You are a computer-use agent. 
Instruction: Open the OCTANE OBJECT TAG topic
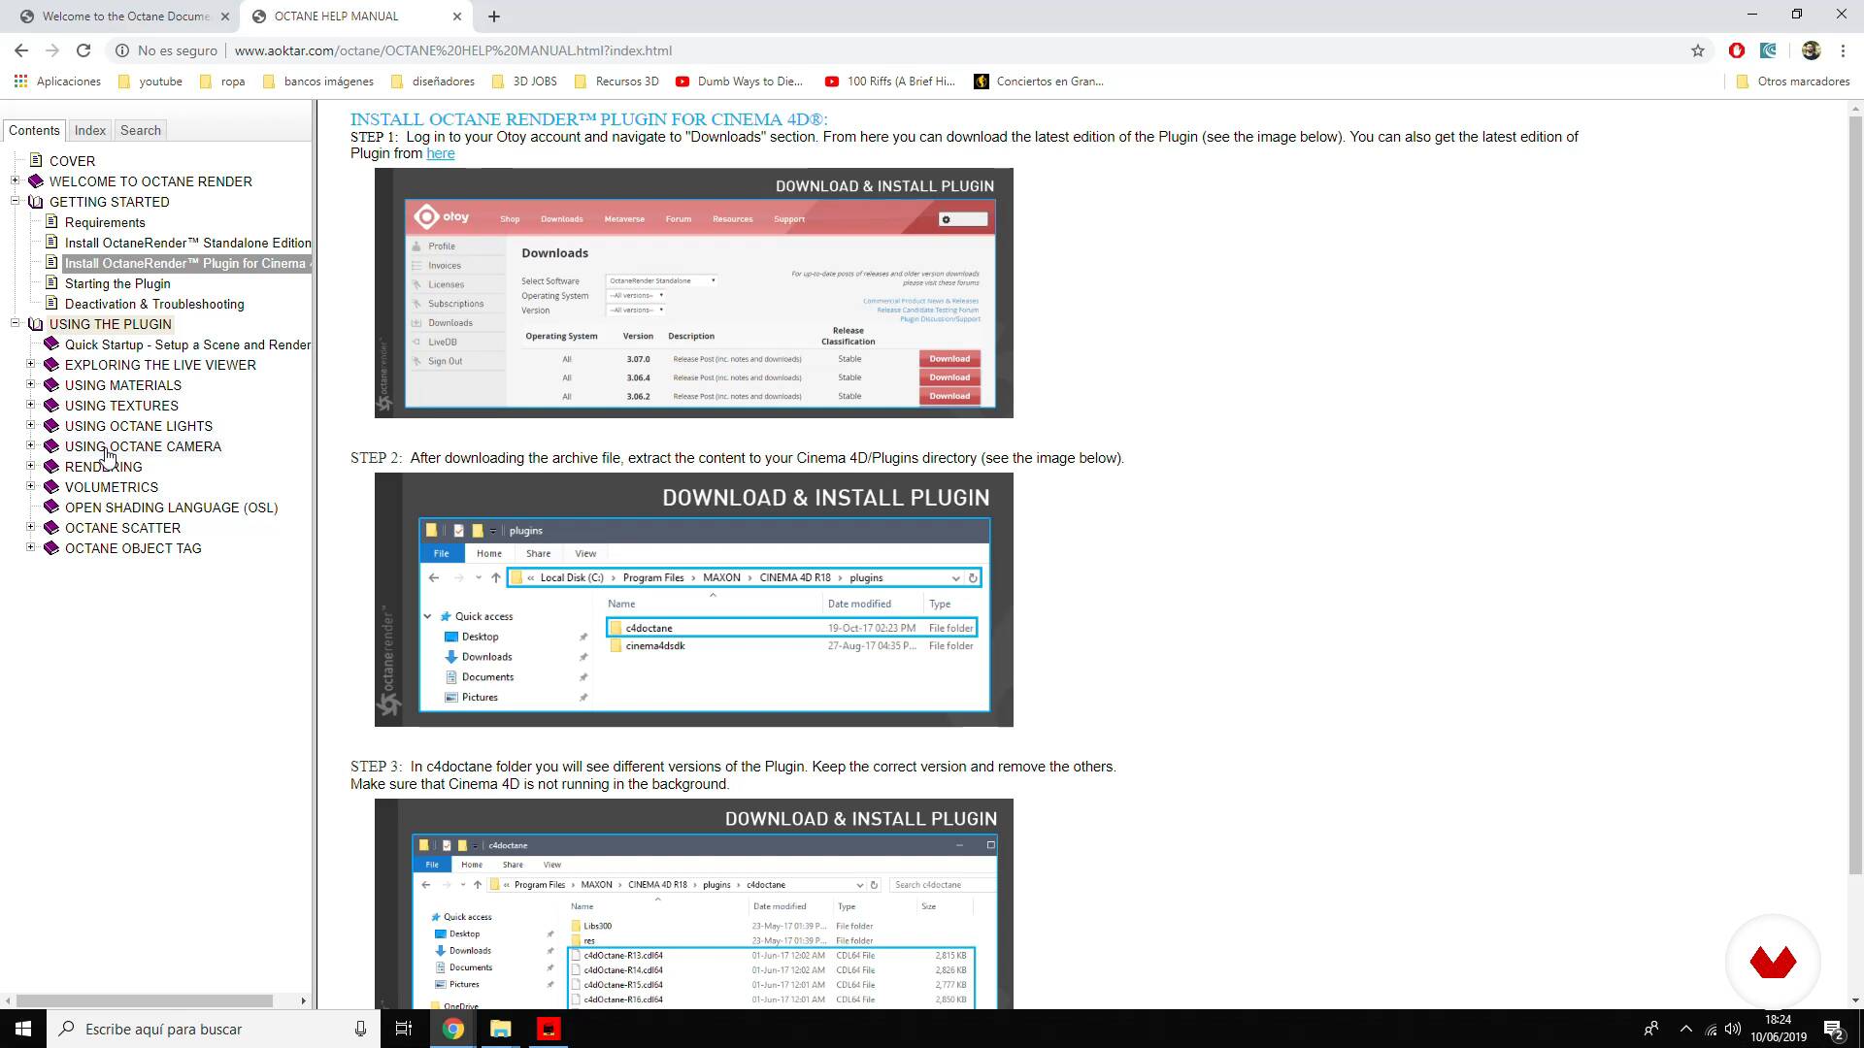click(x=133, y=548)
